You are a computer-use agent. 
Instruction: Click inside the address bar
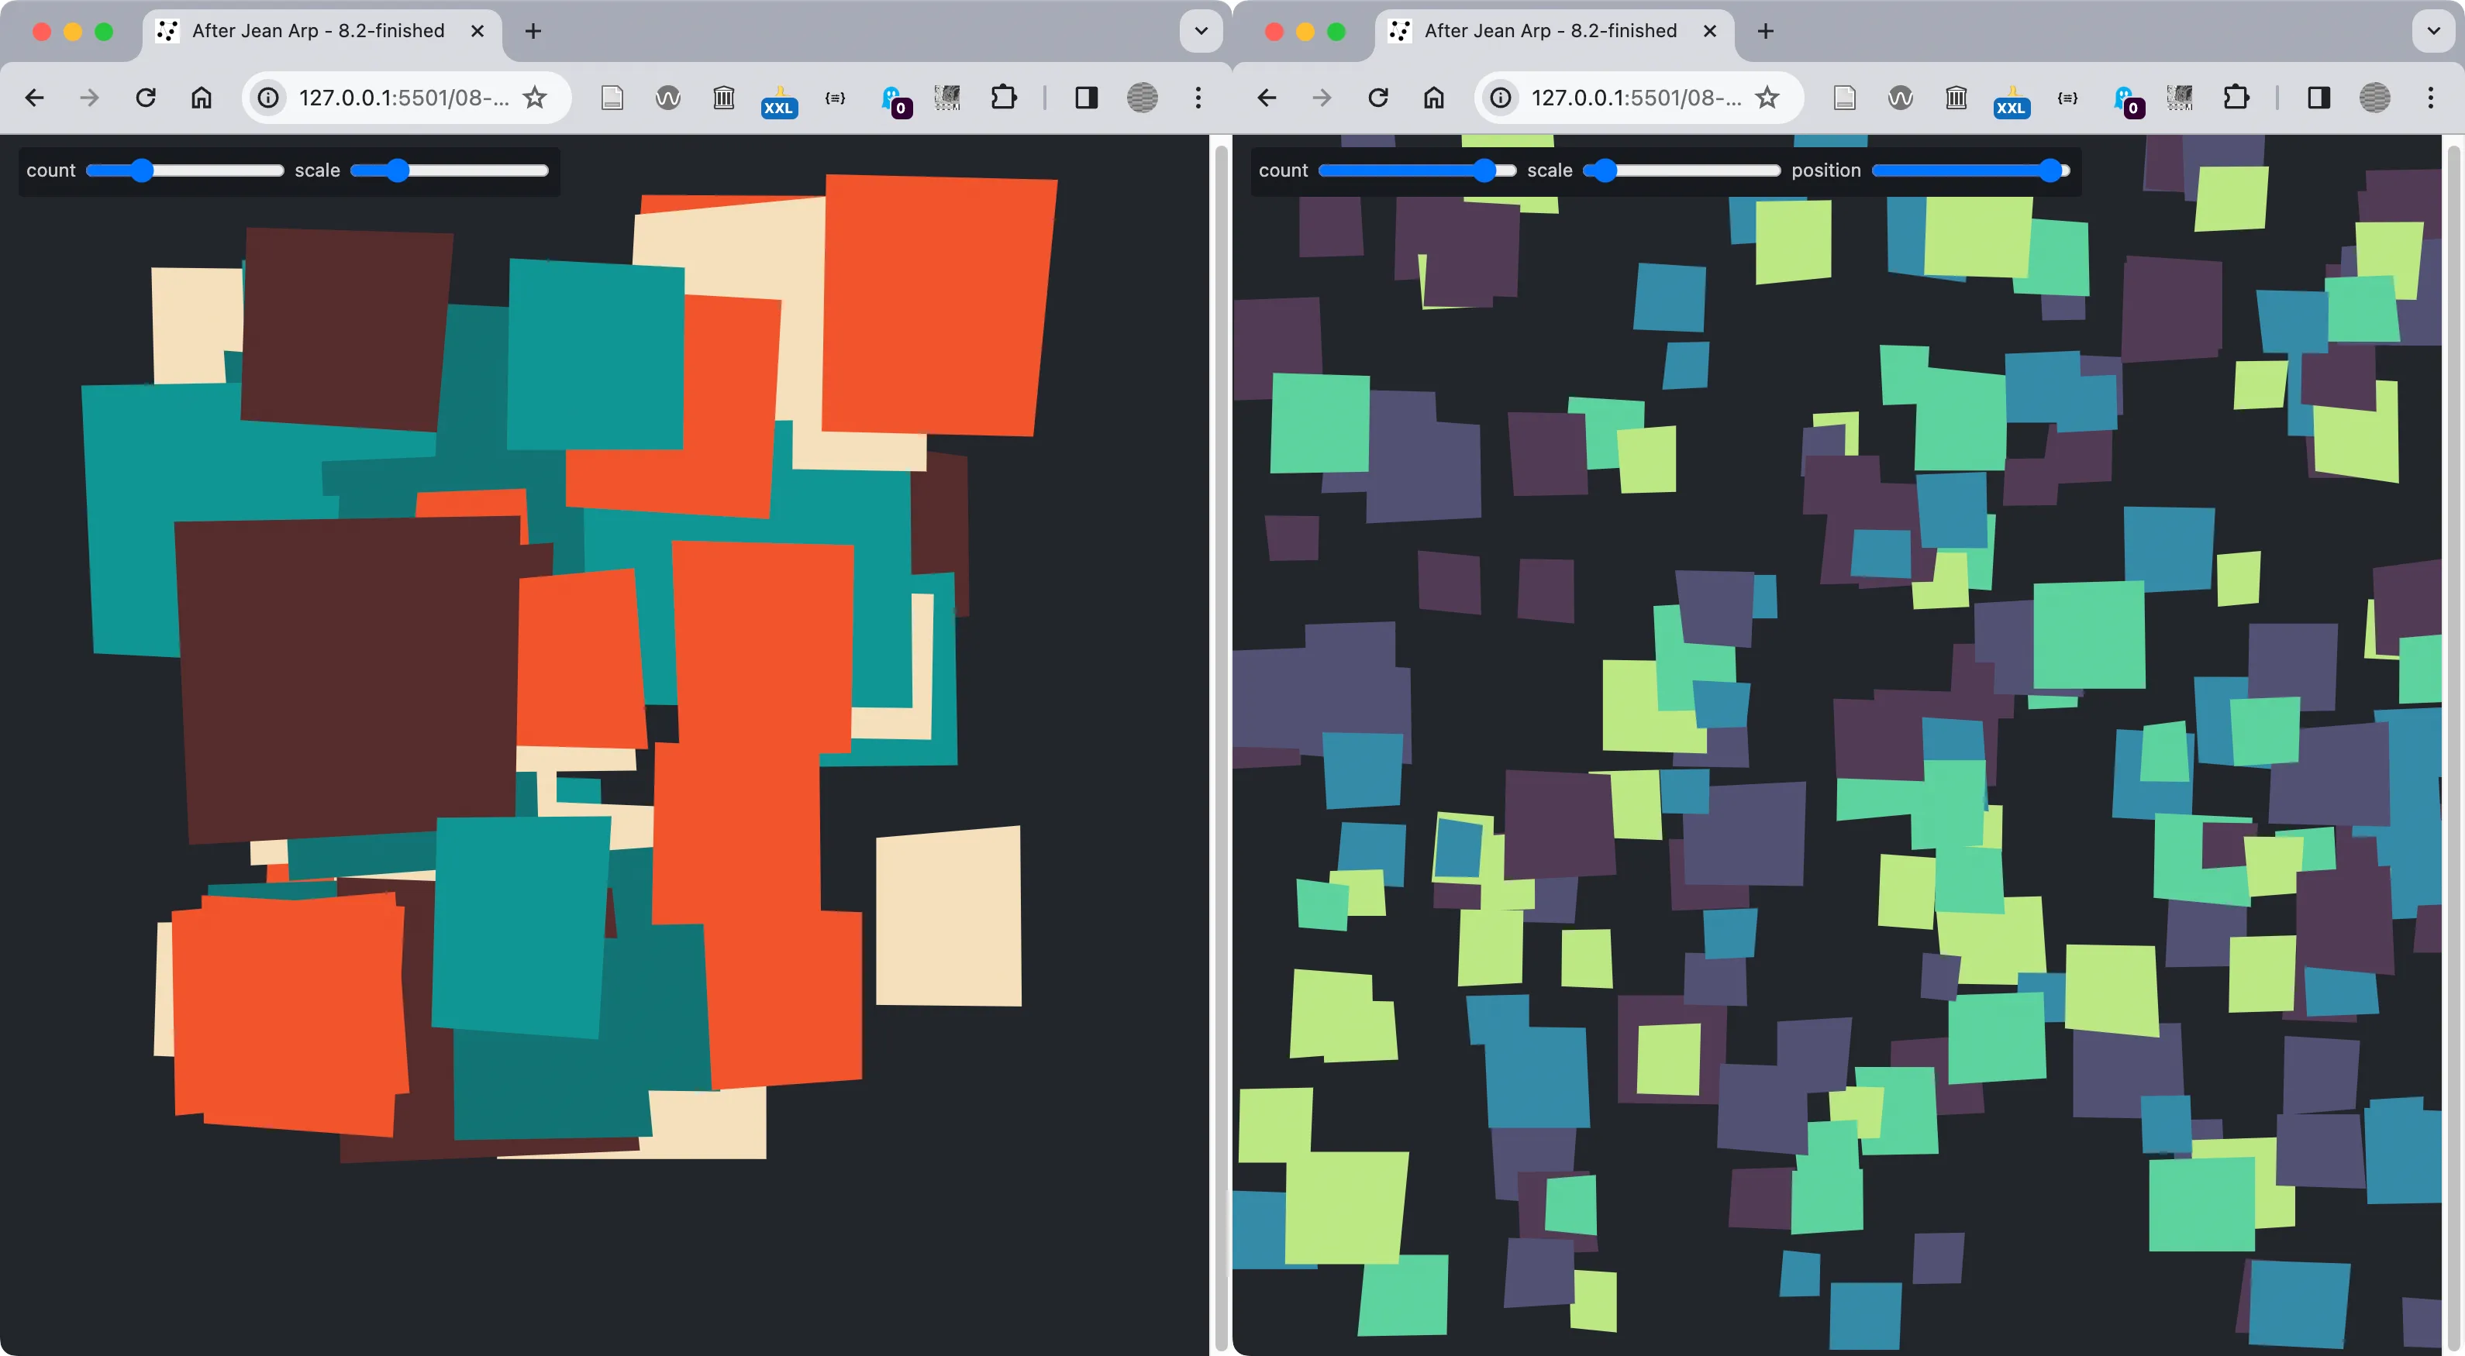[x=402, y=98]
